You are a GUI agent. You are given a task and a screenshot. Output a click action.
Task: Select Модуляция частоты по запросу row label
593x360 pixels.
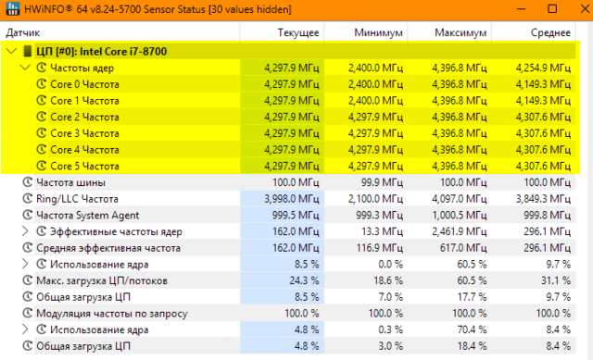[x=112, y=314]
